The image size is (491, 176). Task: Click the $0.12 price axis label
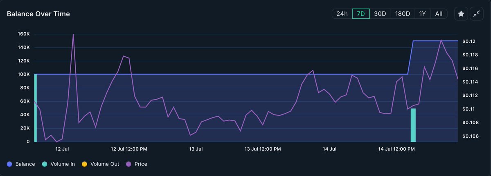pyautogui.click(x=468, y=42)
